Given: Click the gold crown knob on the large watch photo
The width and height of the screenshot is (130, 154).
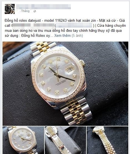Looking at the screenshot, I should pos(82,63).
